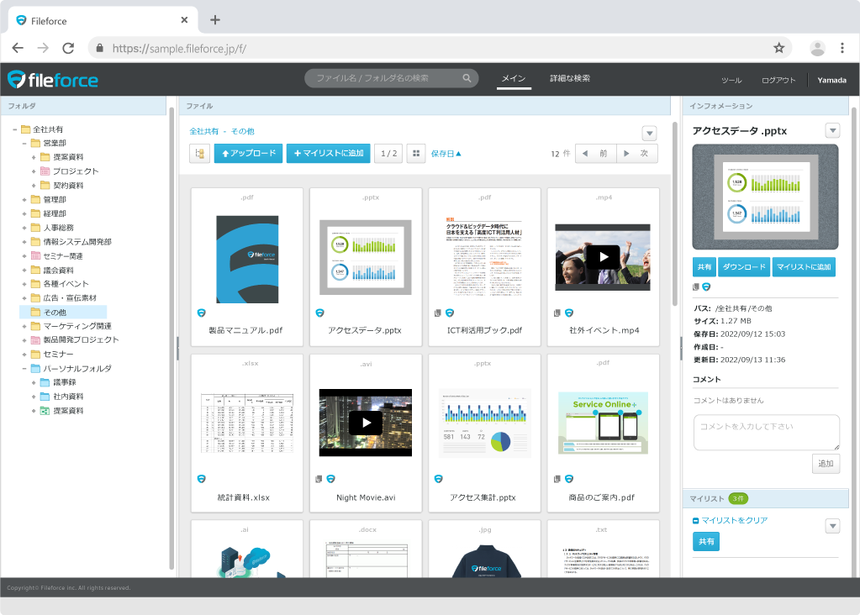Open the Chrome profile avatar icon
860x615 pixels.
pyautogui.click(x=817, y=48)
